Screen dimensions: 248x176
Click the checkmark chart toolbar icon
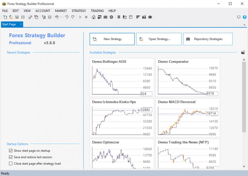point(144,17)
